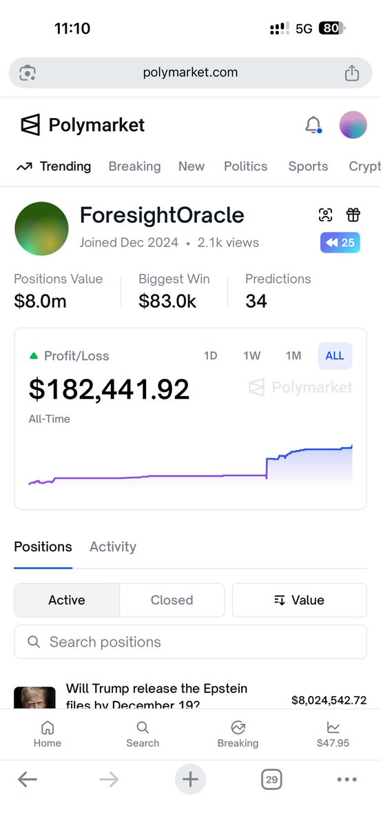
Task: Open notifications bell
Action: 313,125
